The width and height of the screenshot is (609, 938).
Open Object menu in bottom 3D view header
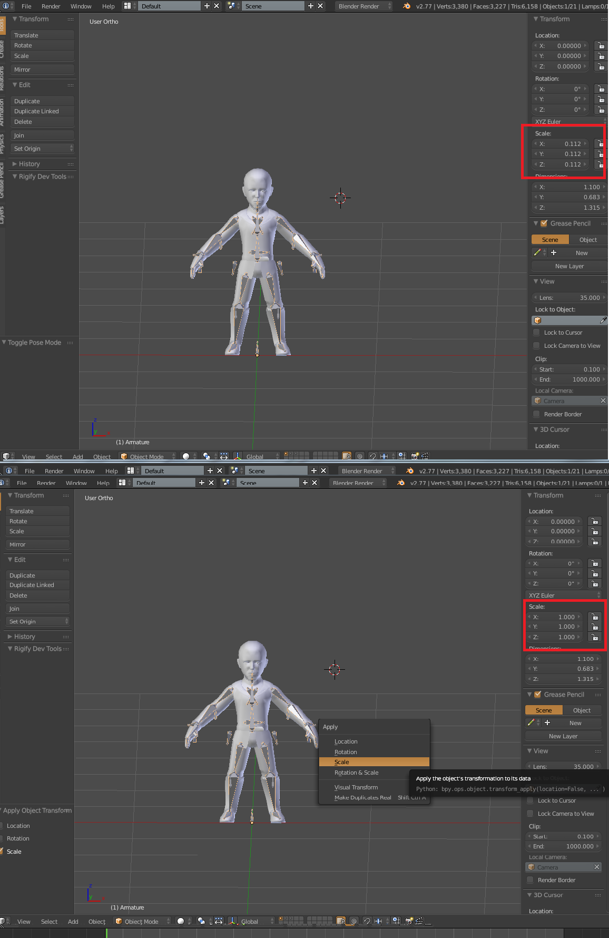(97, 922)
